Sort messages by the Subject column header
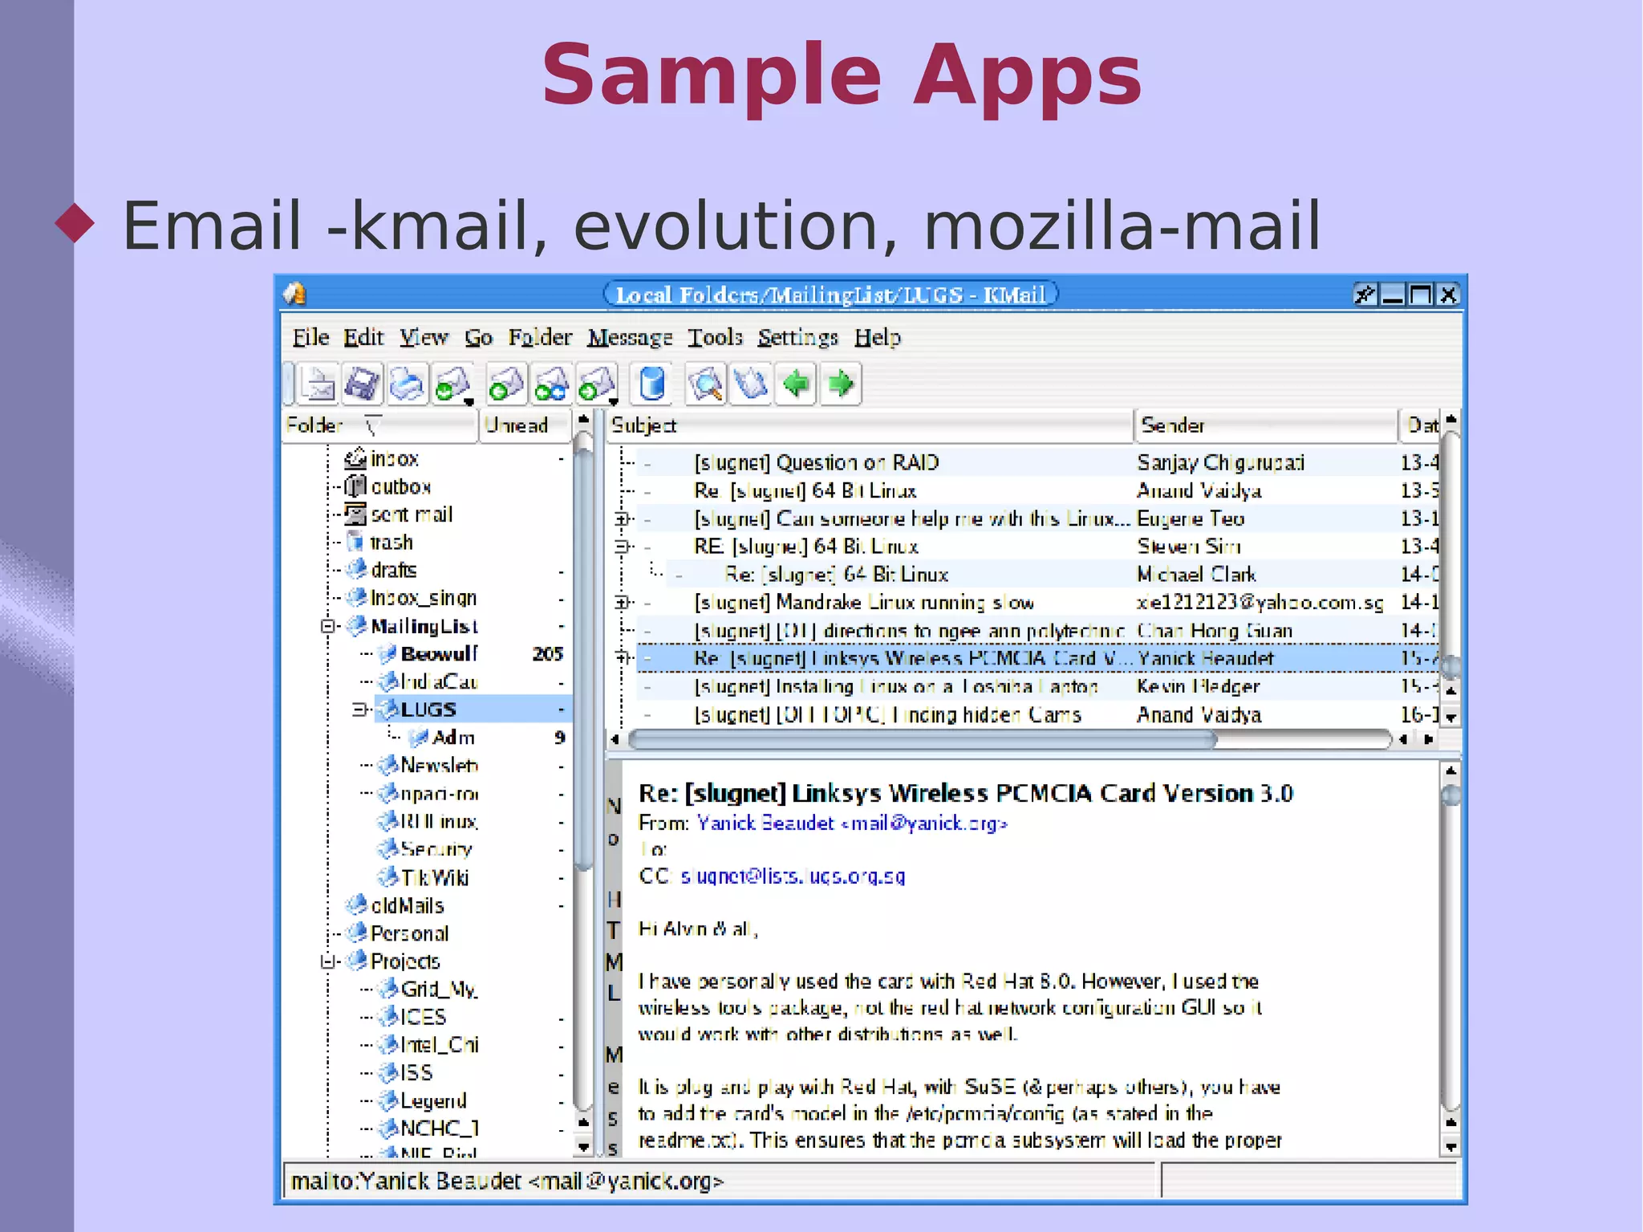 click(869, 425)
